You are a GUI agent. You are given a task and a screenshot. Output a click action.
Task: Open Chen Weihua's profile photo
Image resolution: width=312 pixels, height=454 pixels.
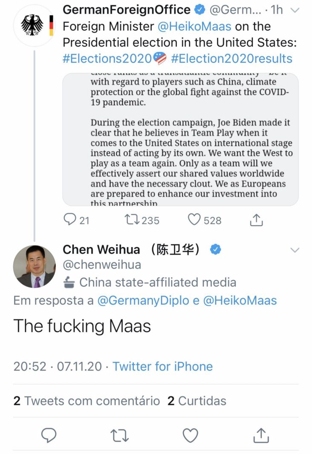35,266
